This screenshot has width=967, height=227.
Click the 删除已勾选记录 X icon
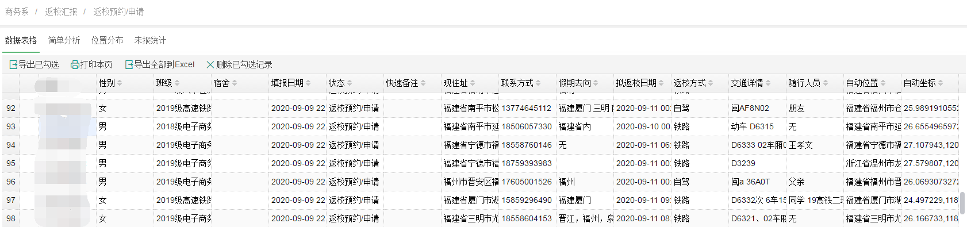[x=210, y=65]
